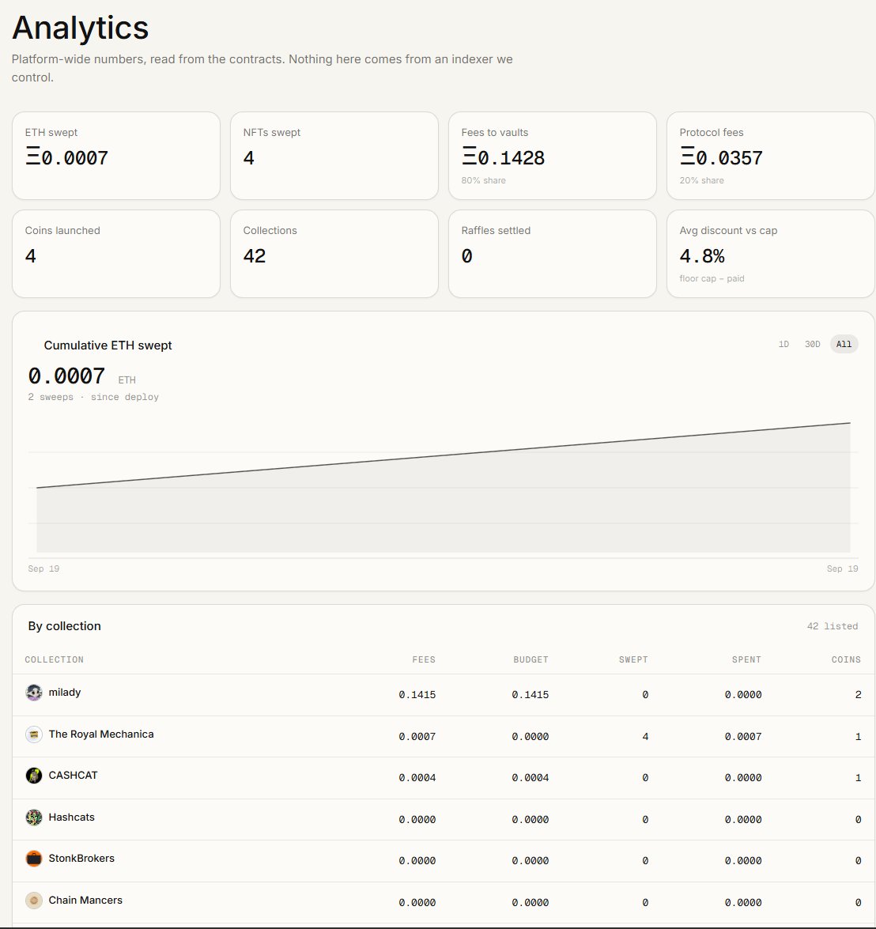Switch chart range to 30D

coord(812,344)
